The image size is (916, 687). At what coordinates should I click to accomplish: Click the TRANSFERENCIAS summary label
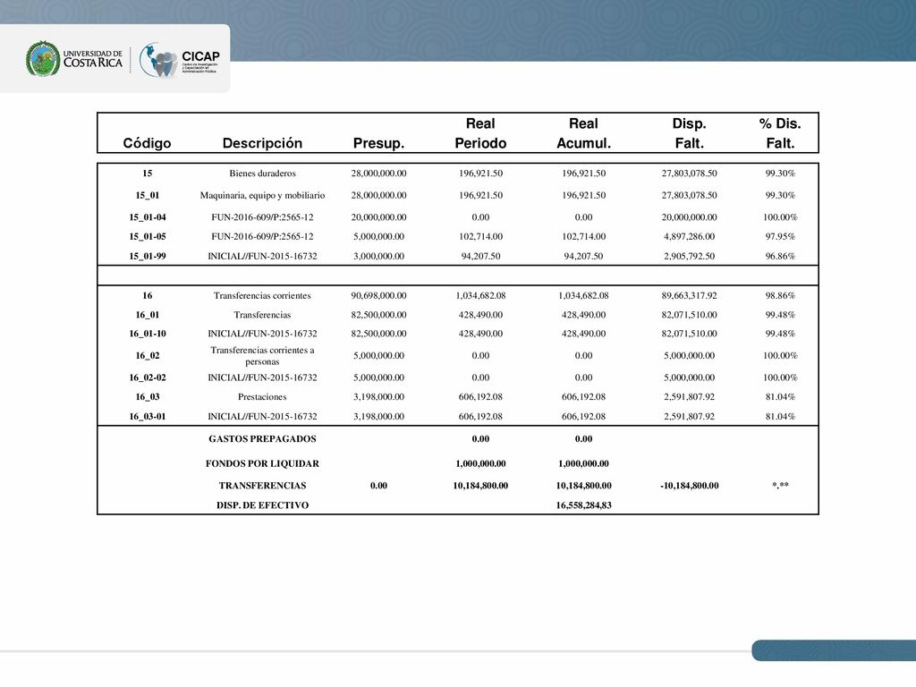[262, 486]
